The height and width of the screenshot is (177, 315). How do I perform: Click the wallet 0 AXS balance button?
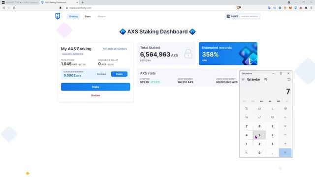[232, 16]
